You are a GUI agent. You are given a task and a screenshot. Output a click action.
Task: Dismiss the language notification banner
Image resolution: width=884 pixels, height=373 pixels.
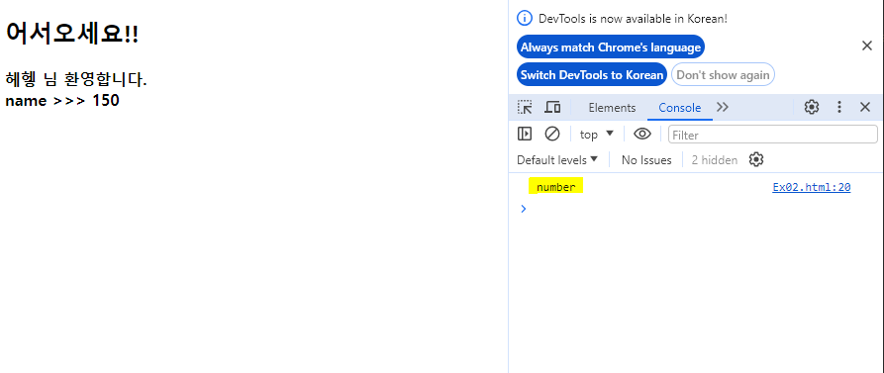(x=867, y=47)
